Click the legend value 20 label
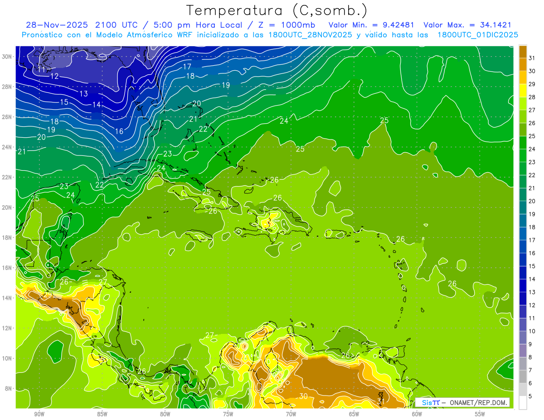Screen dimensions: 544x420 pos(532,201)
